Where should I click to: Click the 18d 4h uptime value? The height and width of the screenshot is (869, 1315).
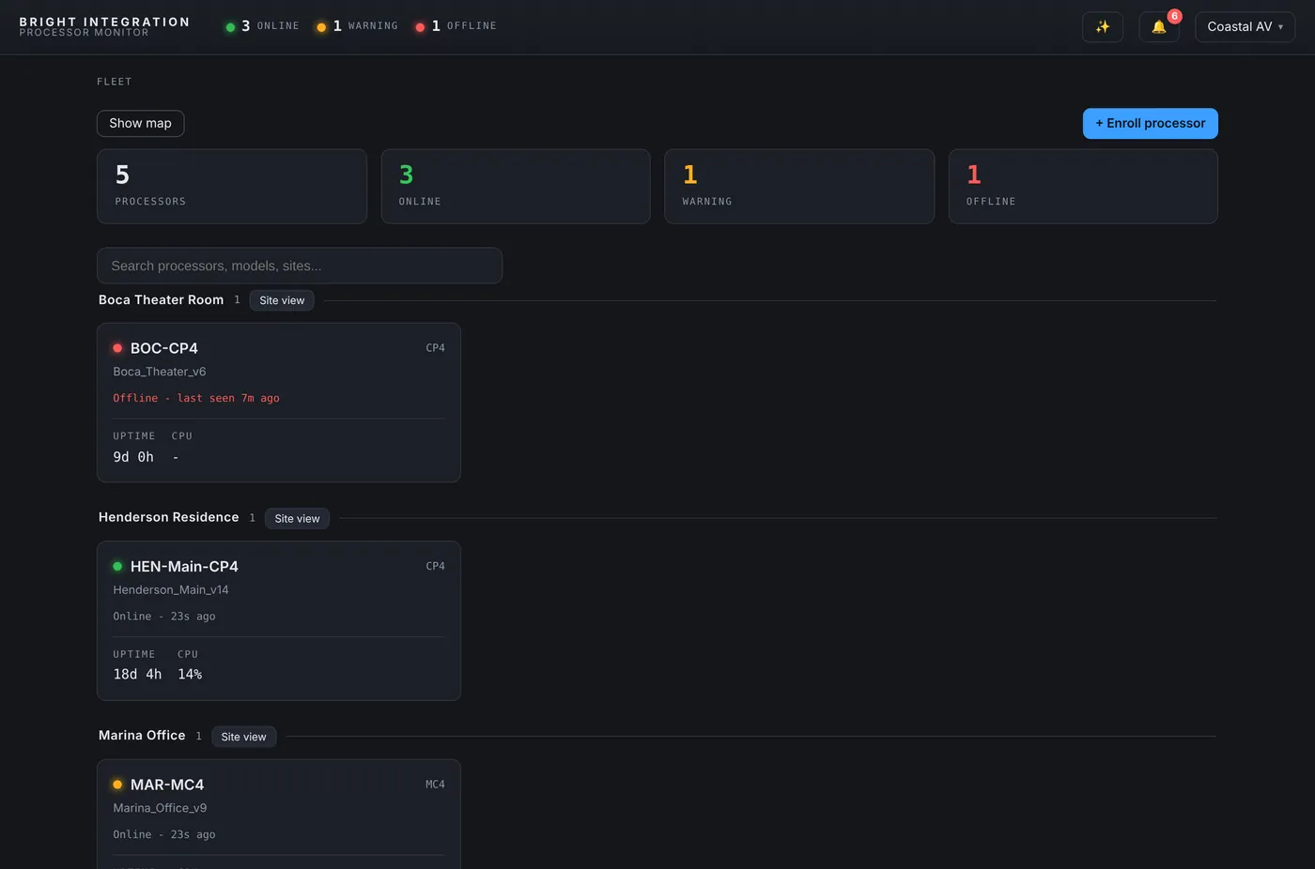point(137,675)
